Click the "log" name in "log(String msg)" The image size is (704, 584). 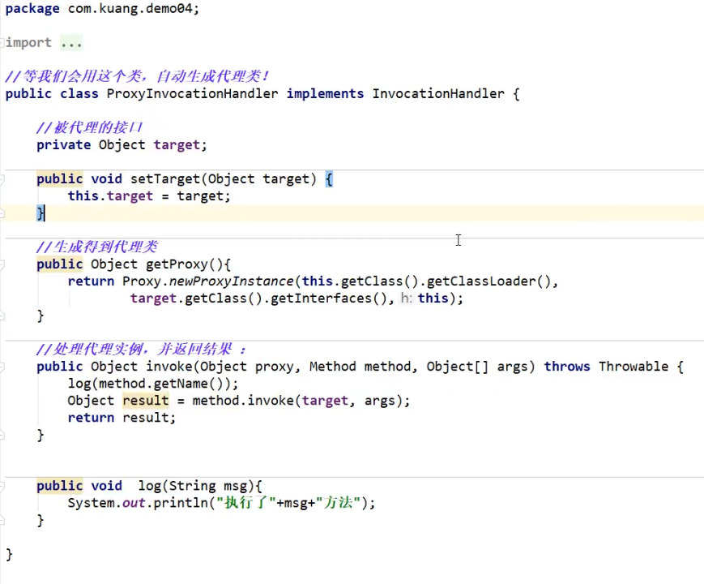(150, 486)
